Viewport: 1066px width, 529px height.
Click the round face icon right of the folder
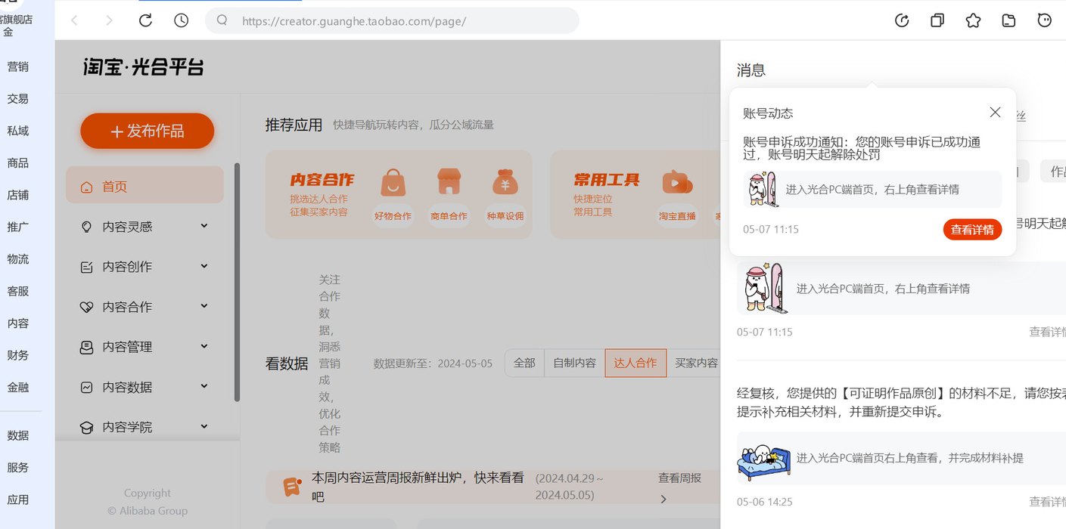pos(1045,20)
